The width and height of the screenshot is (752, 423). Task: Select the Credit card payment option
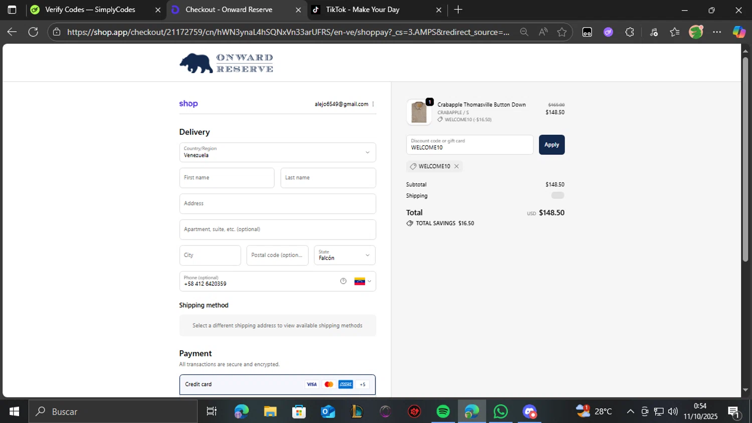pyautogui.click(x=277, y=384)
